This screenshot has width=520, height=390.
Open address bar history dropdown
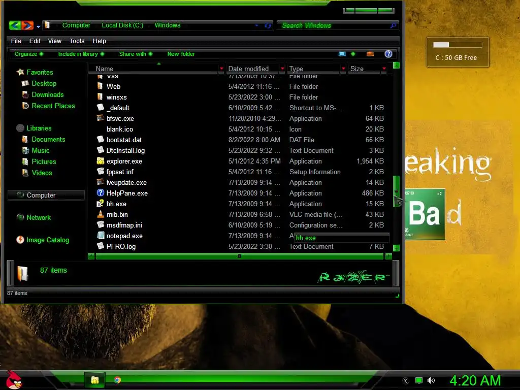point(256,25)
